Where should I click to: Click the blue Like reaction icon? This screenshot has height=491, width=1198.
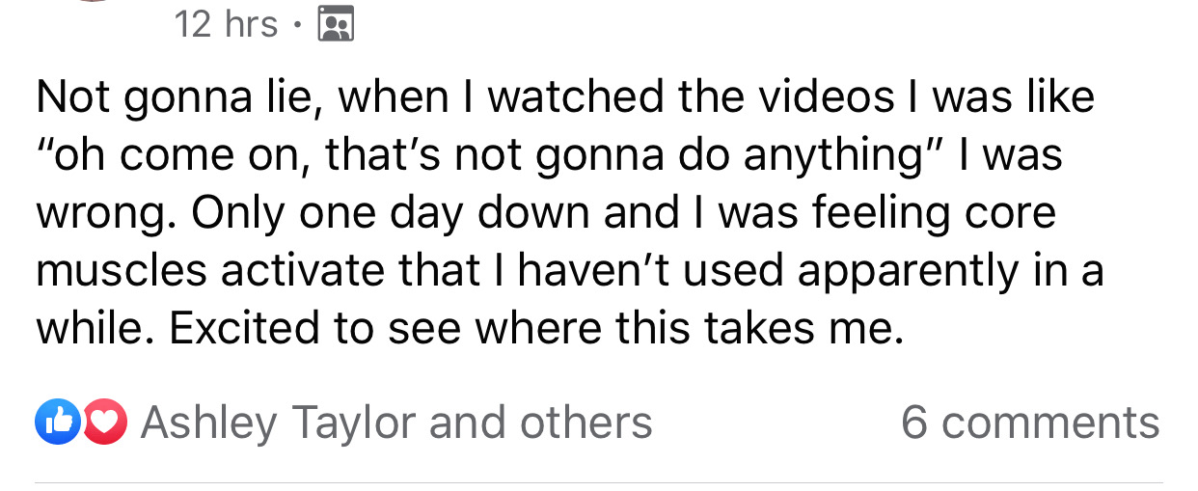click(56, 423)
